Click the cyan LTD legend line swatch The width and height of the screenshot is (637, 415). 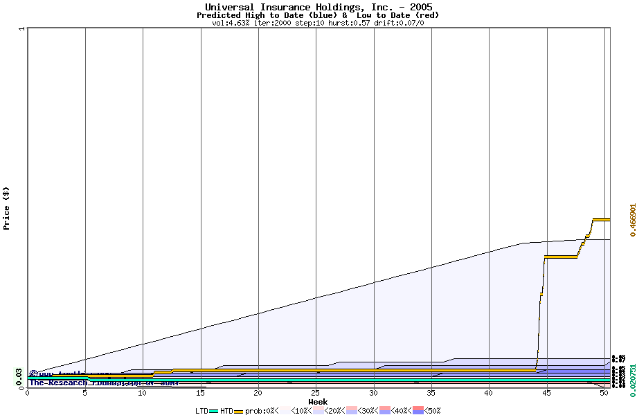(213, 412)
